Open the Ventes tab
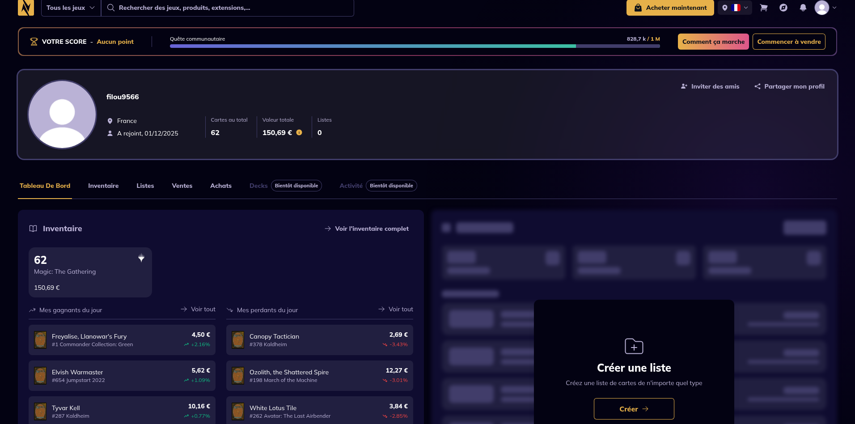The width and height of the screenshot is (855, 424). [x=182, y=186]
